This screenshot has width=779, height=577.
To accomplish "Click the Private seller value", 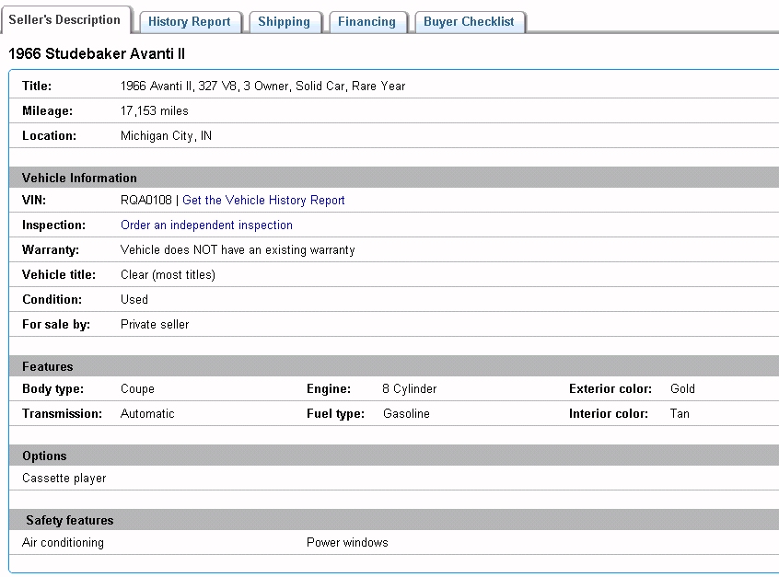I will [x=155, y=324].
